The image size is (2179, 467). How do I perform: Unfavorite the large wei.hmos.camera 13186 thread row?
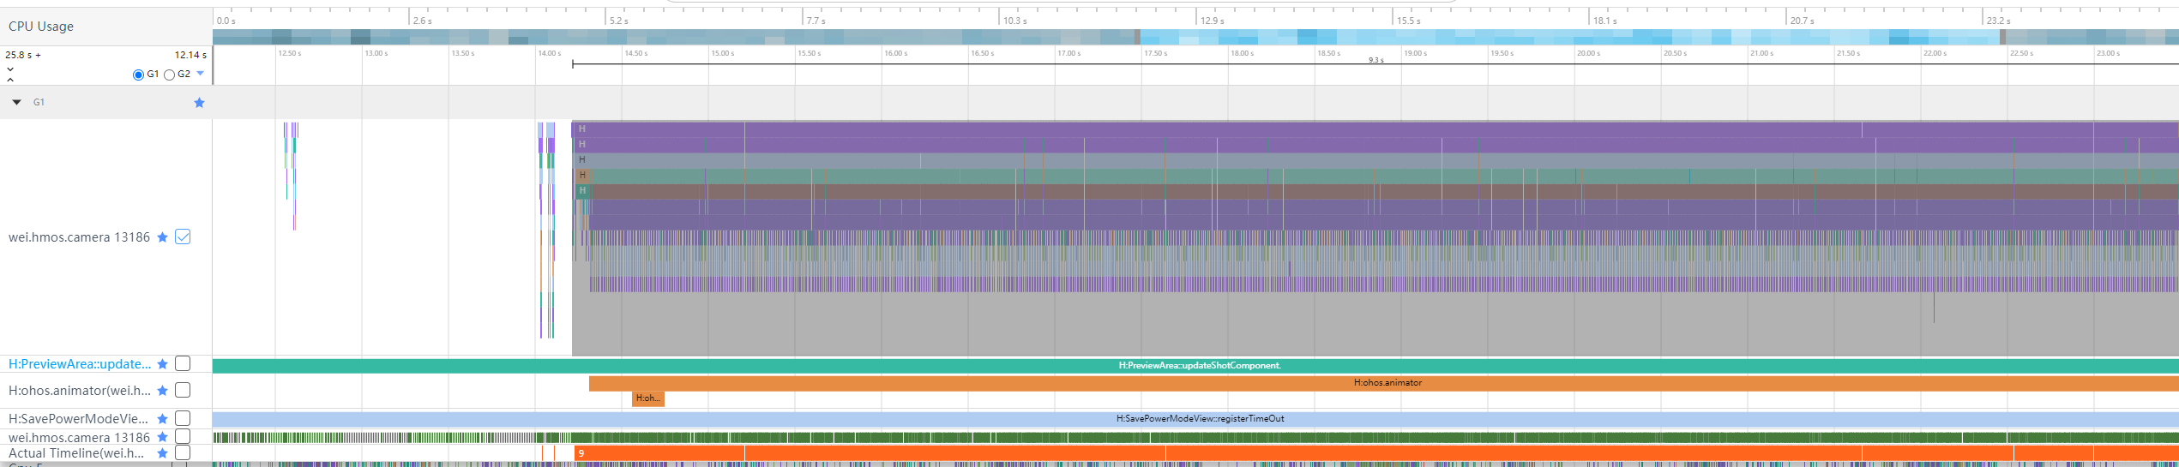pos(162,237)
